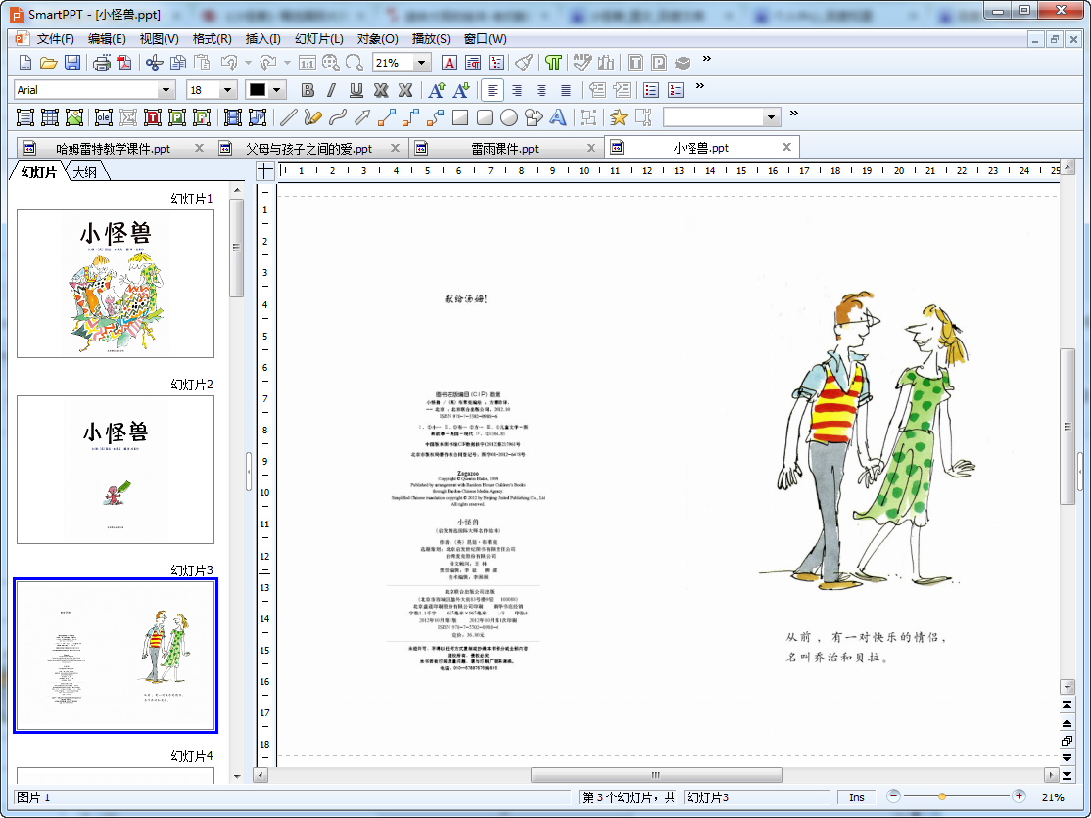
Task: Toggle Ins insert mode in status bar
Action: [857, 797]
